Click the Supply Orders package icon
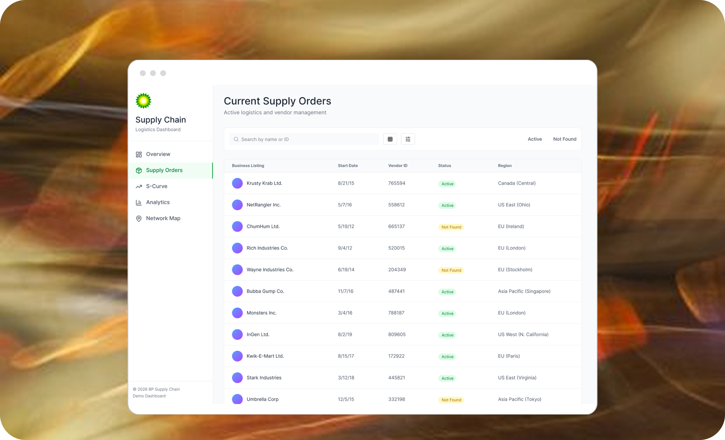 coord(139,170)
